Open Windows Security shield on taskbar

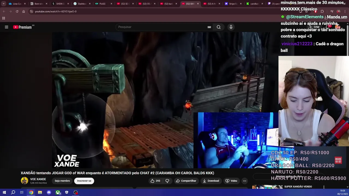pyautogui.click(x=67, y=192)
